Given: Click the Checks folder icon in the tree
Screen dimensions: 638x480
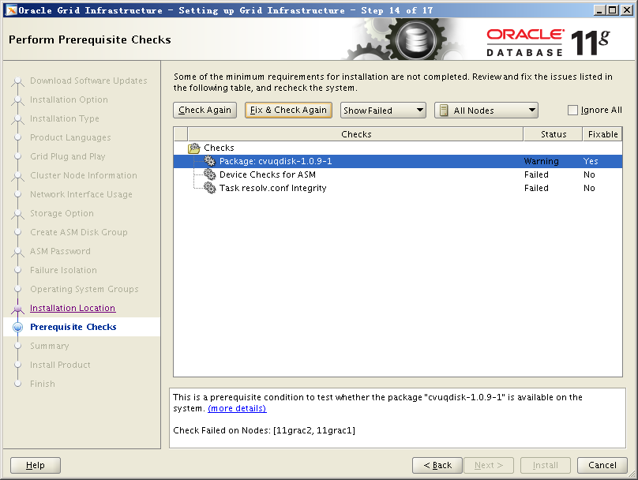Looking at the screenshot, I should (x=194, y=148).
